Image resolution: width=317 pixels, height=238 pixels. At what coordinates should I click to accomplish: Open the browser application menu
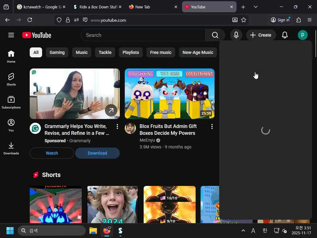coord(310,20)
